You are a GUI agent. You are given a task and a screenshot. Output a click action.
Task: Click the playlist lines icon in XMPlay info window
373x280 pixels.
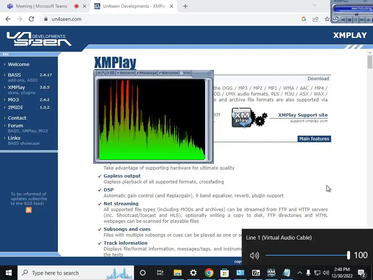point(111,73)
